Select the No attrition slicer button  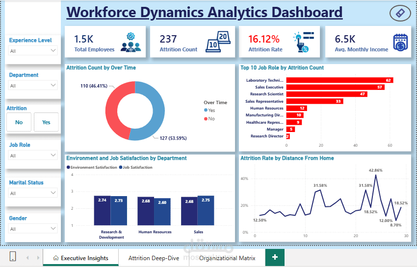pyautogui.click(x=19, y=122)
